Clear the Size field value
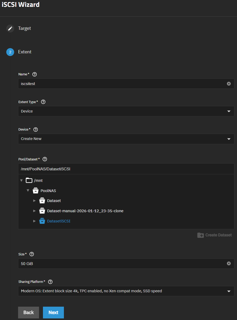The width and height of the screenshot is (237, 320). coord(229,263)
